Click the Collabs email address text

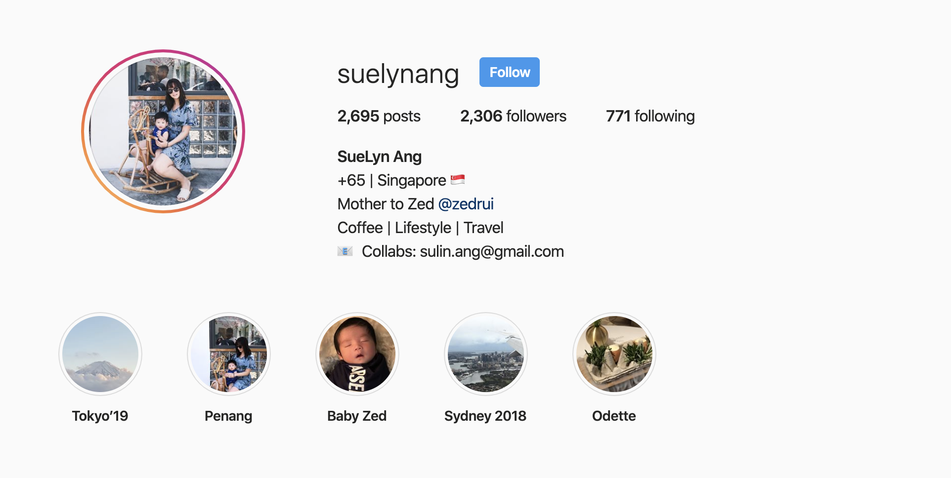[x=492, y=251]
